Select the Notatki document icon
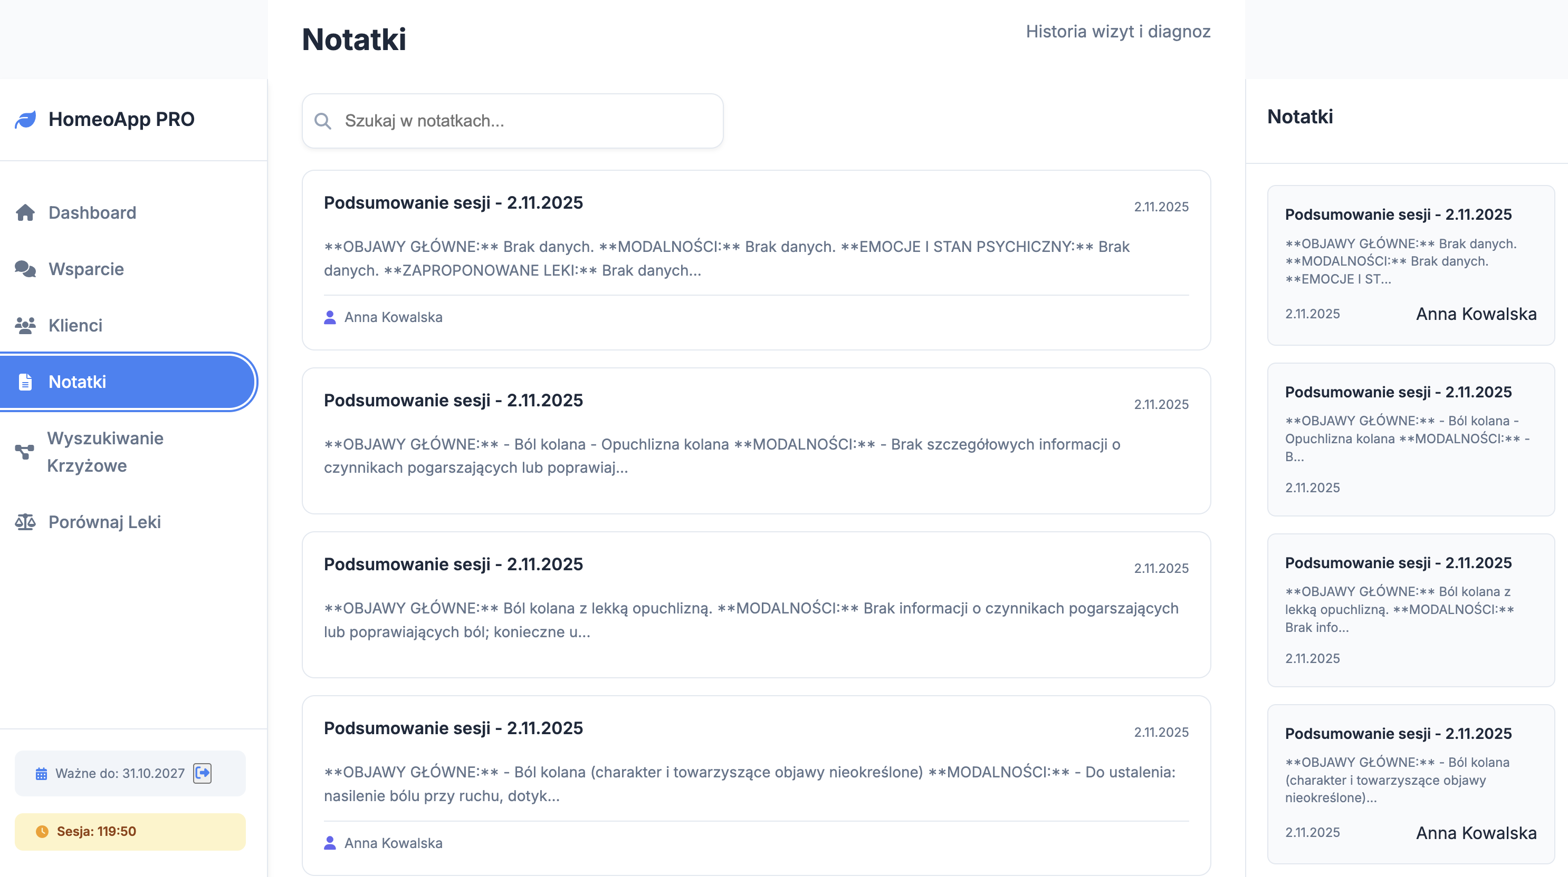 (25, 382)
